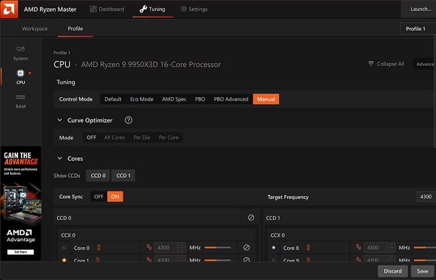The width and height of the screenshot is (436, 280).
Task: Open the RAM sidebar section
Action: click(x=21, y=101)
